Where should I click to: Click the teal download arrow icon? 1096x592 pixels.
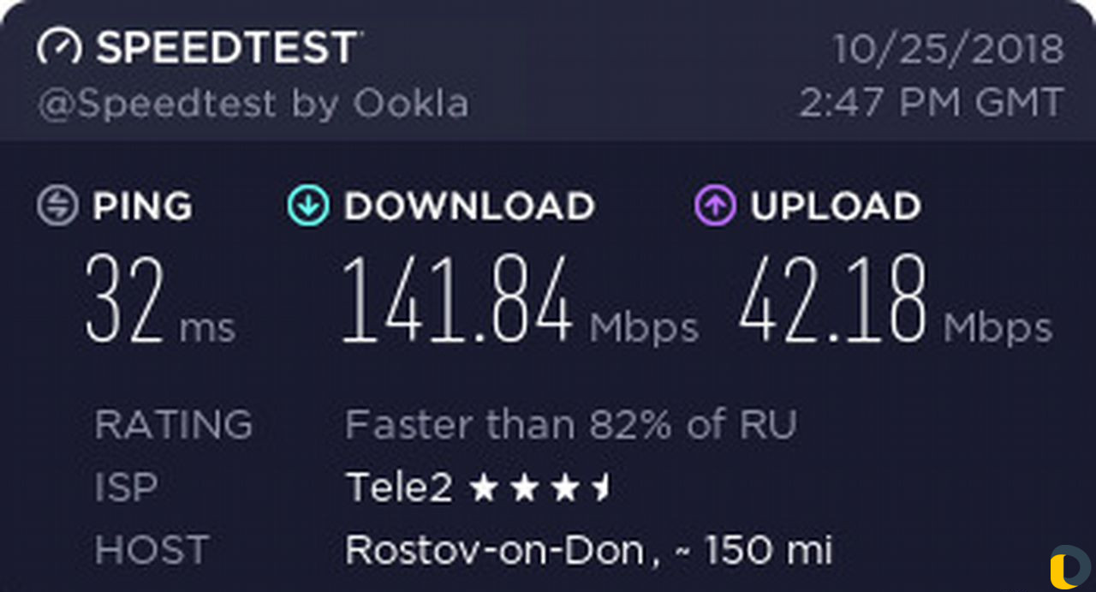coord(308,206)
